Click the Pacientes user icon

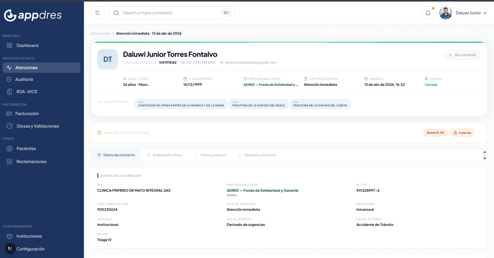(10, 149)
